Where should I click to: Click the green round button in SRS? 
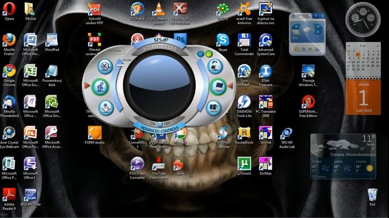pyautogui.click(x=209, y=54)
